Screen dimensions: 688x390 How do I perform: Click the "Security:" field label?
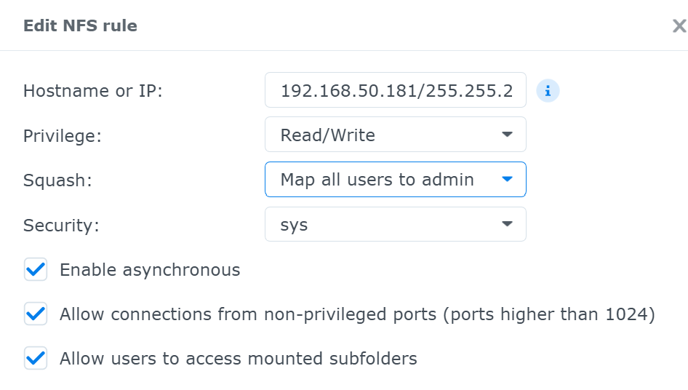(61, 225)
